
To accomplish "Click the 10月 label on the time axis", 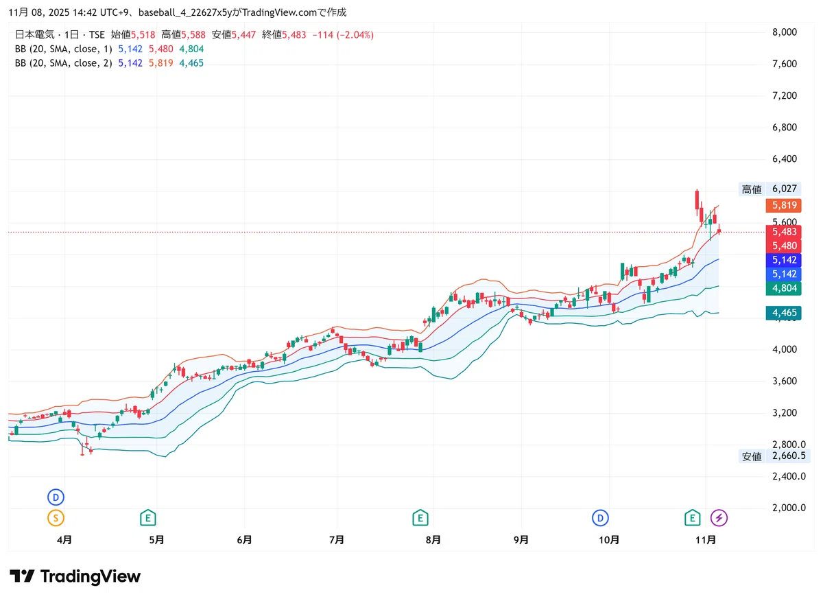I will pos(609,540).
